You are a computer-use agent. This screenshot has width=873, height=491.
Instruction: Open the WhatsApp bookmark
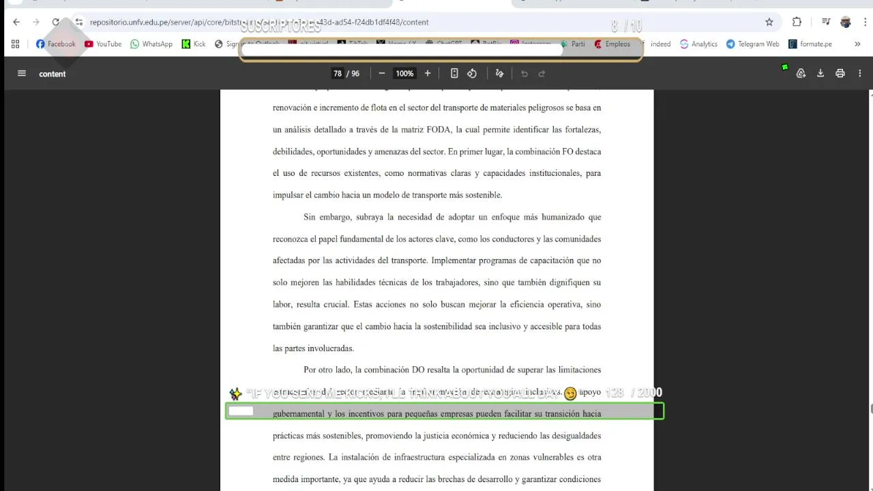[x=151, y=44]
